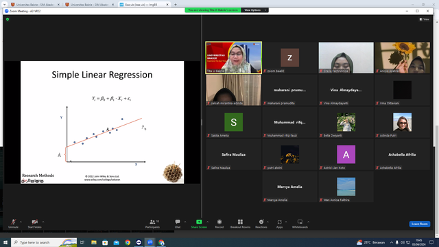Open a new browser tab

click(176, 5)
